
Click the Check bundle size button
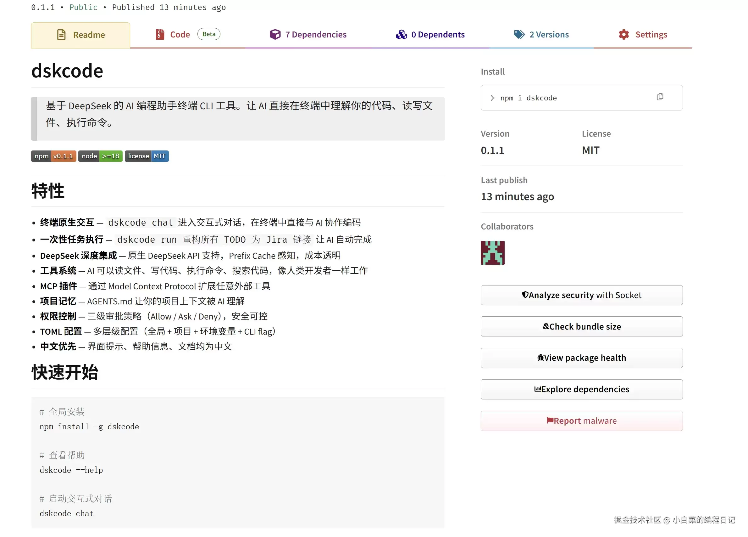pos(581,326)
